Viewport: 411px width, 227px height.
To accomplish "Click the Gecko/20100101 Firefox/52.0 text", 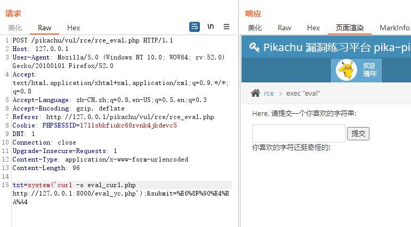I will pyautogui.click(x=63, y=66).
